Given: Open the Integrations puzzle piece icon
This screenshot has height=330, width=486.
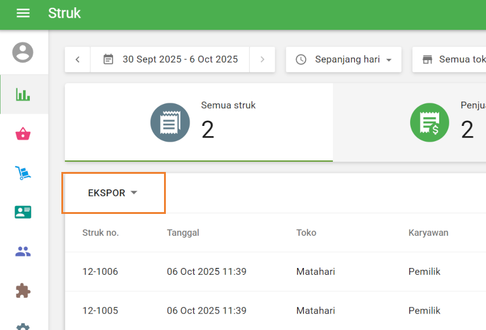Looking at the screenshot, I should pyautogui.click(x=23, y=290).
